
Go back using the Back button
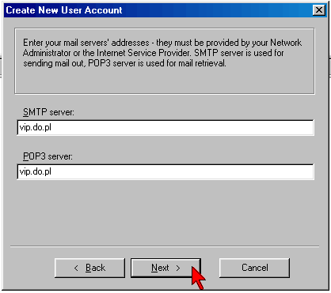point(89,268)
